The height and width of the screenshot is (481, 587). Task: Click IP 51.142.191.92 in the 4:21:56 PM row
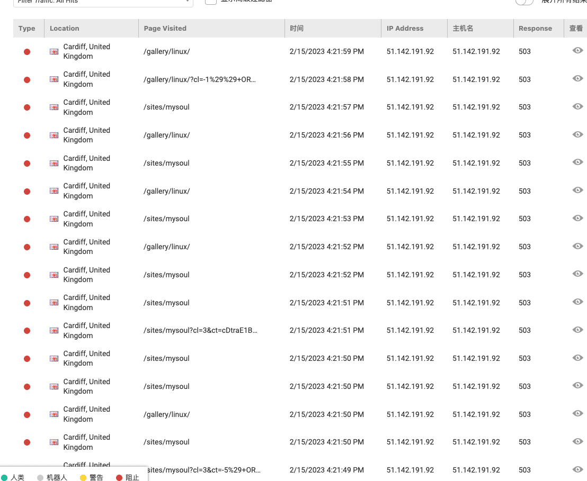click(x=410, y=135)
